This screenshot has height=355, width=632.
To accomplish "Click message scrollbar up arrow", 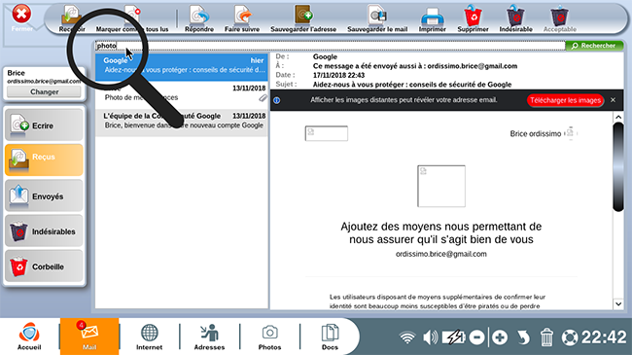I will [x=618, y=118].
